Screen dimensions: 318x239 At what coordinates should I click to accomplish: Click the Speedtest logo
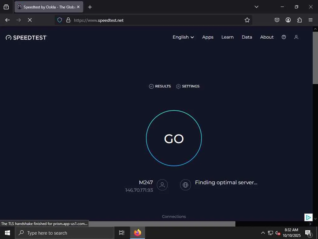[26, 38]
